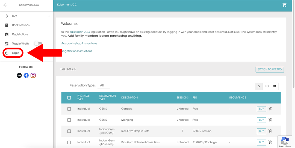This screenshot has width=295, height=148.
Task: Open the Reservation Types dropdown
Action: [104, 85]
